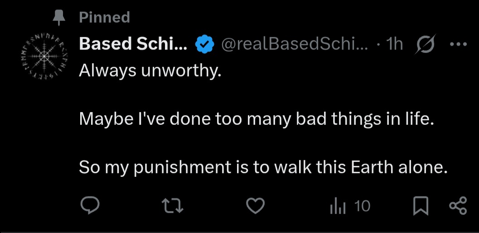Click the "So my punishment" text line
479x233 pixels.
[x=263, y=167]
